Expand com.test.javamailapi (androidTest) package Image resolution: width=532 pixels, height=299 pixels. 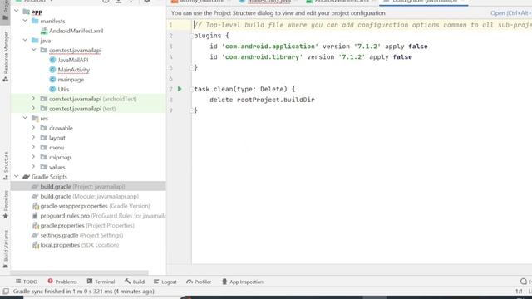(x=33, y=99)
